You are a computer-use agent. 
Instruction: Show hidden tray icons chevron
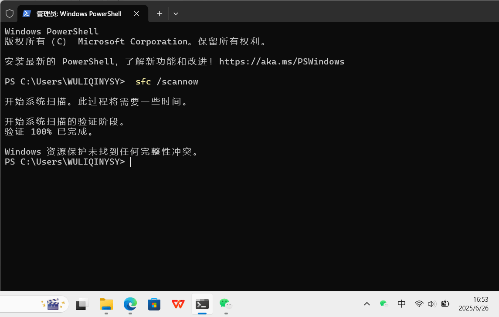pos(367,304)
